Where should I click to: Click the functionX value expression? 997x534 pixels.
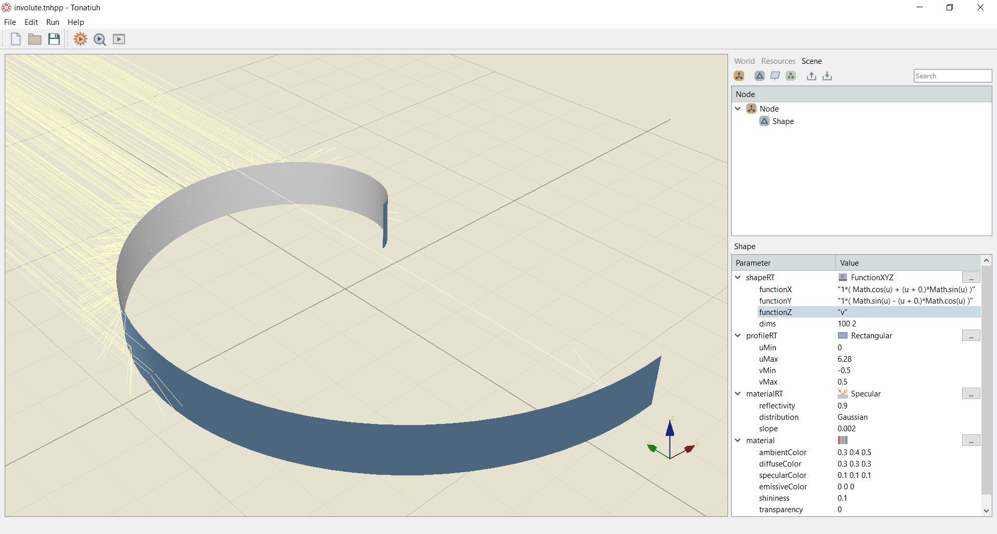906,289
